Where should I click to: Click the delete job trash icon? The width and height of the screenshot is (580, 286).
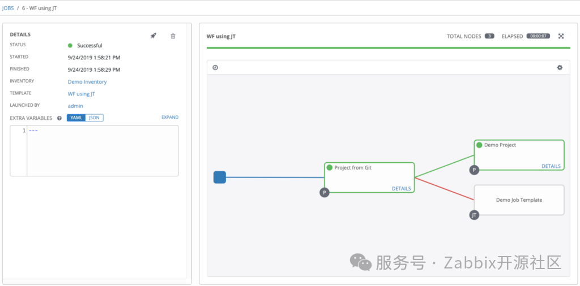coord(173,36)
